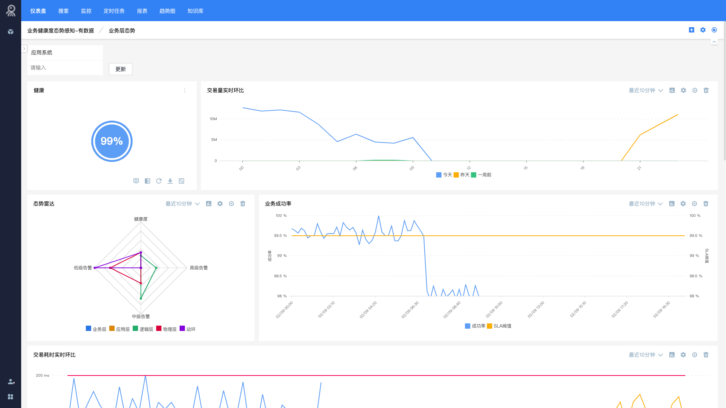The image size is (726, 408).
Task: Click the fullscreen icon in 健康 panel
Action: [x=181, y=181]
